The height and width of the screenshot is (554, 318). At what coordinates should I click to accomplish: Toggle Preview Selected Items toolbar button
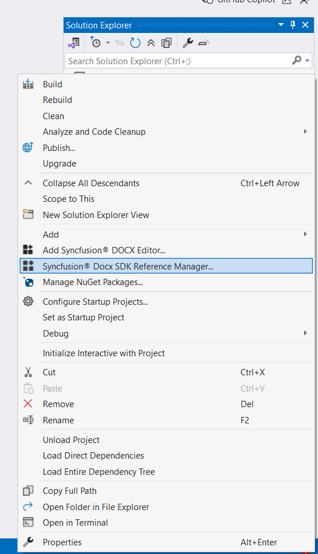pos(204,43)
